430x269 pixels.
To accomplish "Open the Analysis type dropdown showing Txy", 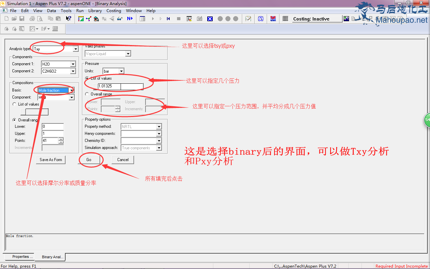I will [x=76, y=49].
